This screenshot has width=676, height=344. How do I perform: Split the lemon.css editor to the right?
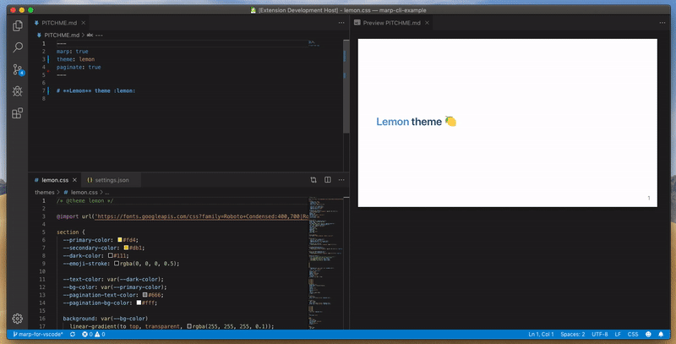[x=327, y=180]
